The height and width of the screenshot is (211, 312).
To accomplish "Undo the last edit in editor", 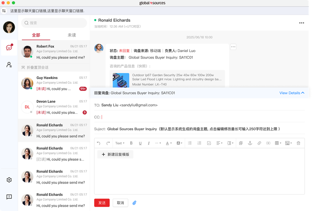I will [99, 143].
